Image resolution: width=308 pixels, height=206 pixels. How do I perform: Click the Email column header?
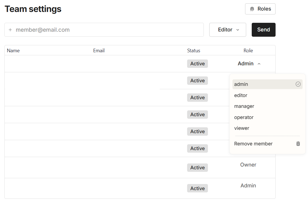point(99,51)
